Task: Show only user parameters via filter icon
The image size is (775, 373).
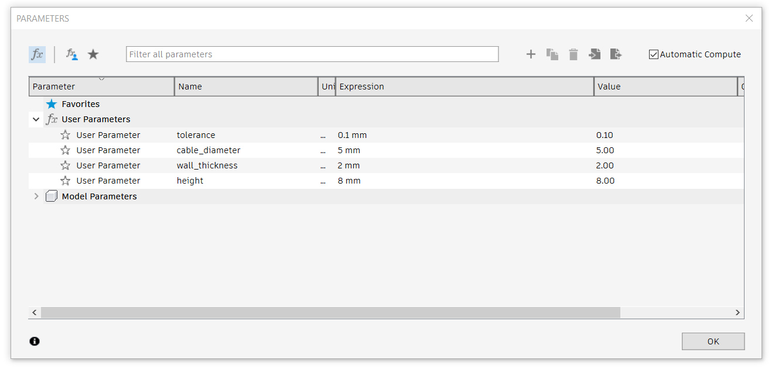Action: tap(71, 54)
